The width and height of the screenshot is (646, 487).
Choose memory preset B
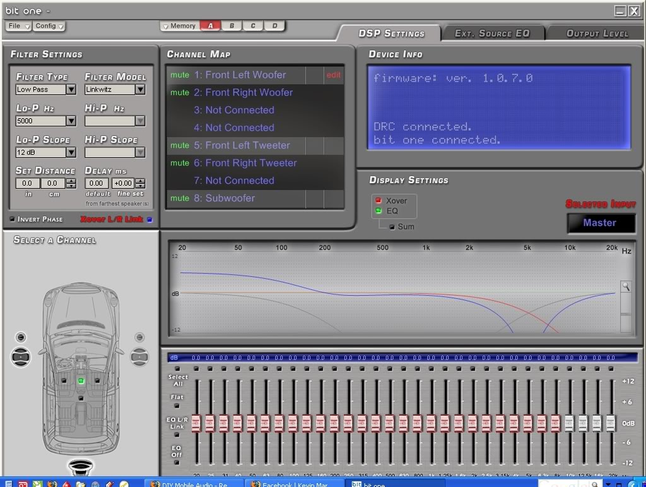click(232, 26)
